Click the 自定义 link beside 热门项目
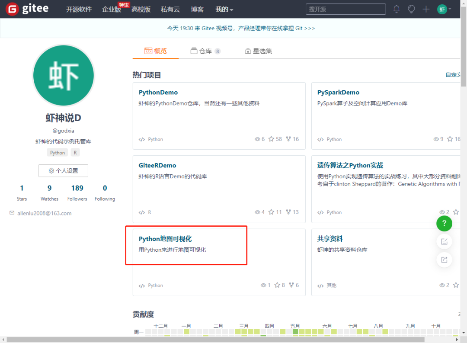This screenshot has height=343, width=467. click(453, 75)
